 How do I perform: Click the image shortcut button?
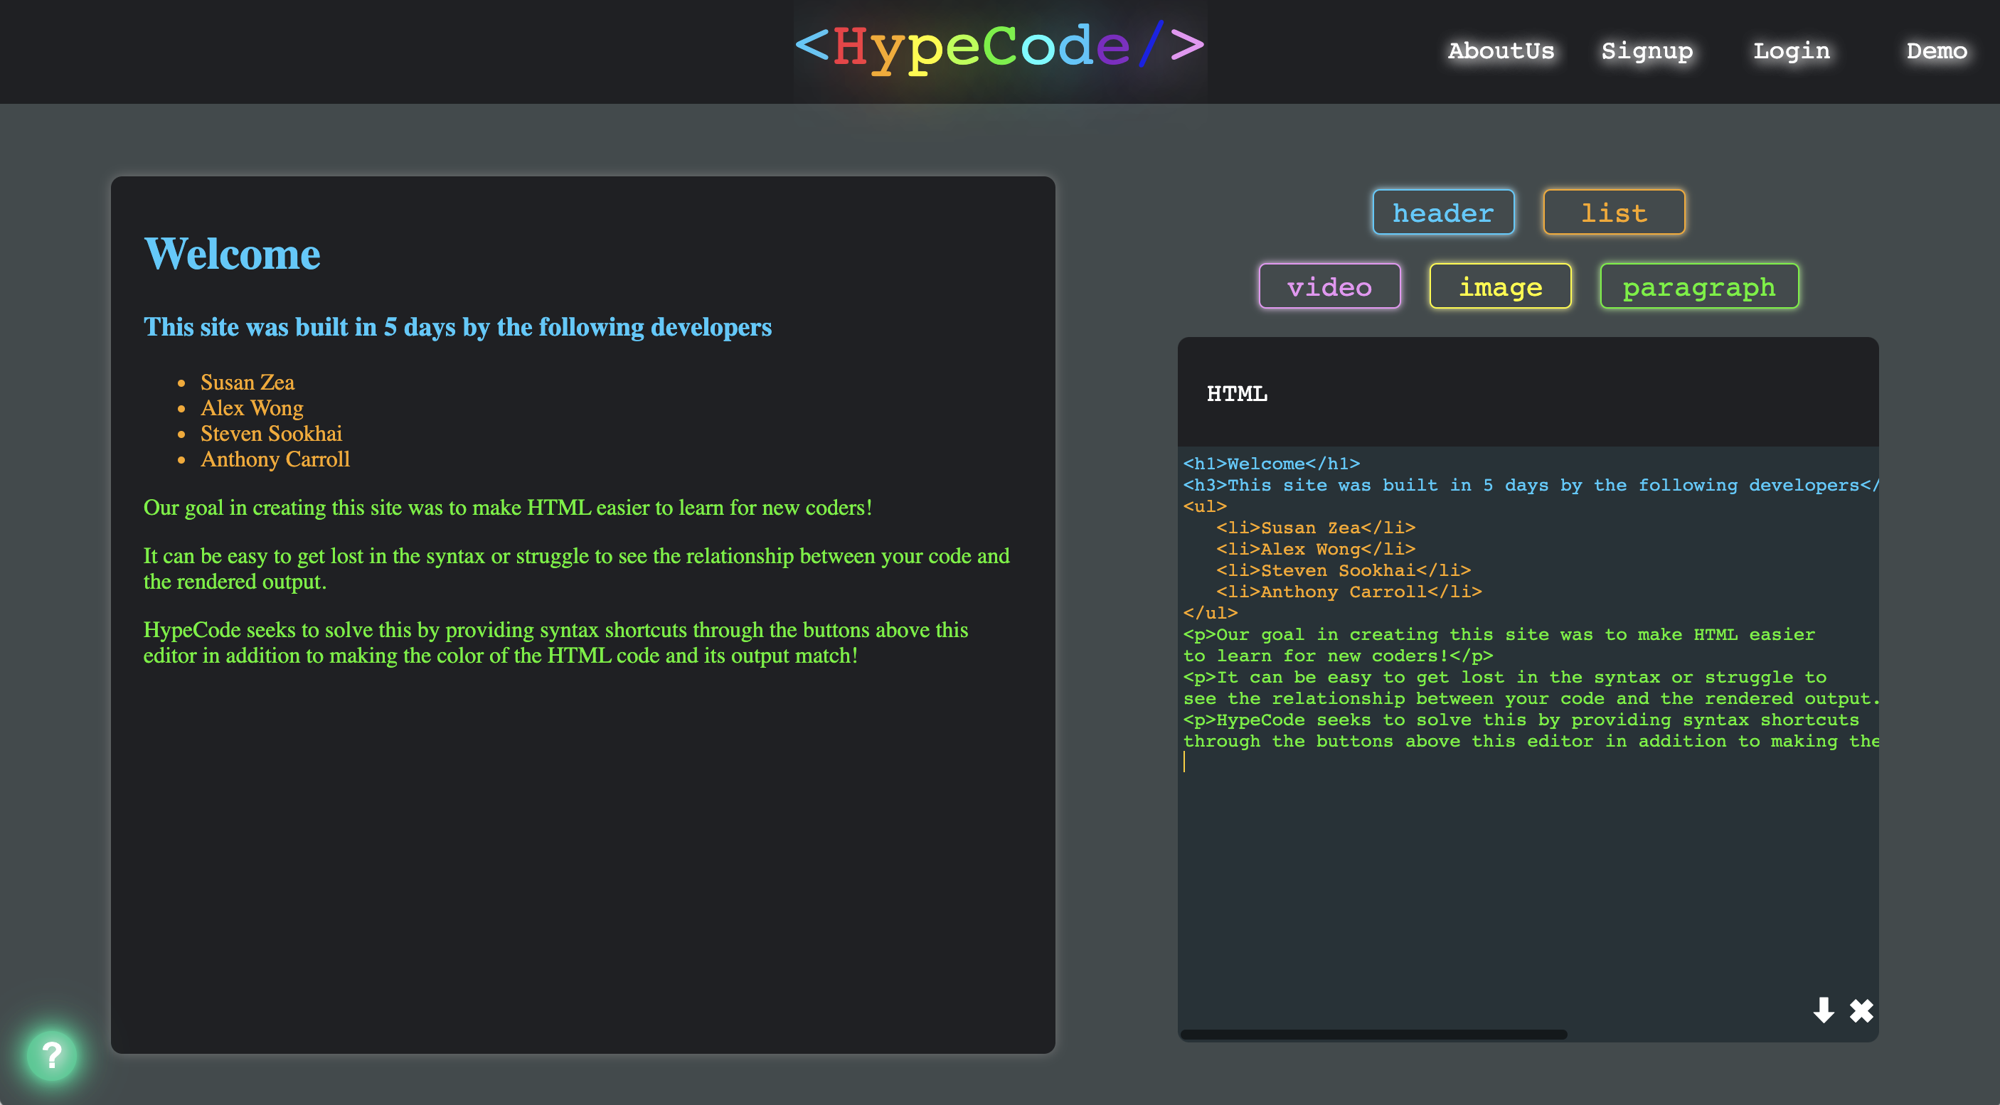pos(1500,287)
